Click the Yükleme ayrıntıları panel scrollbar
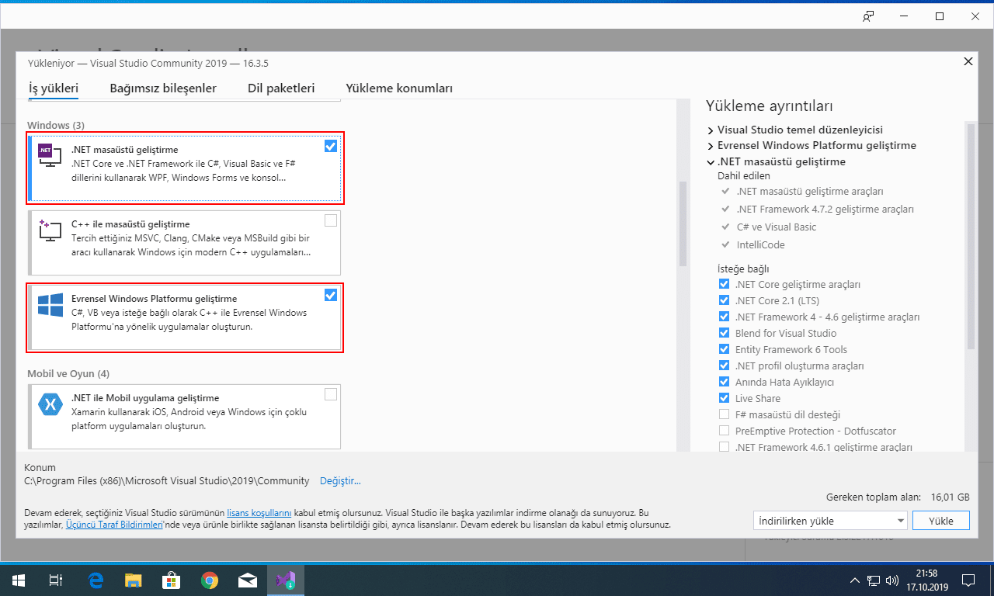This screenshot has height=596, width=994. click(971, 235)
